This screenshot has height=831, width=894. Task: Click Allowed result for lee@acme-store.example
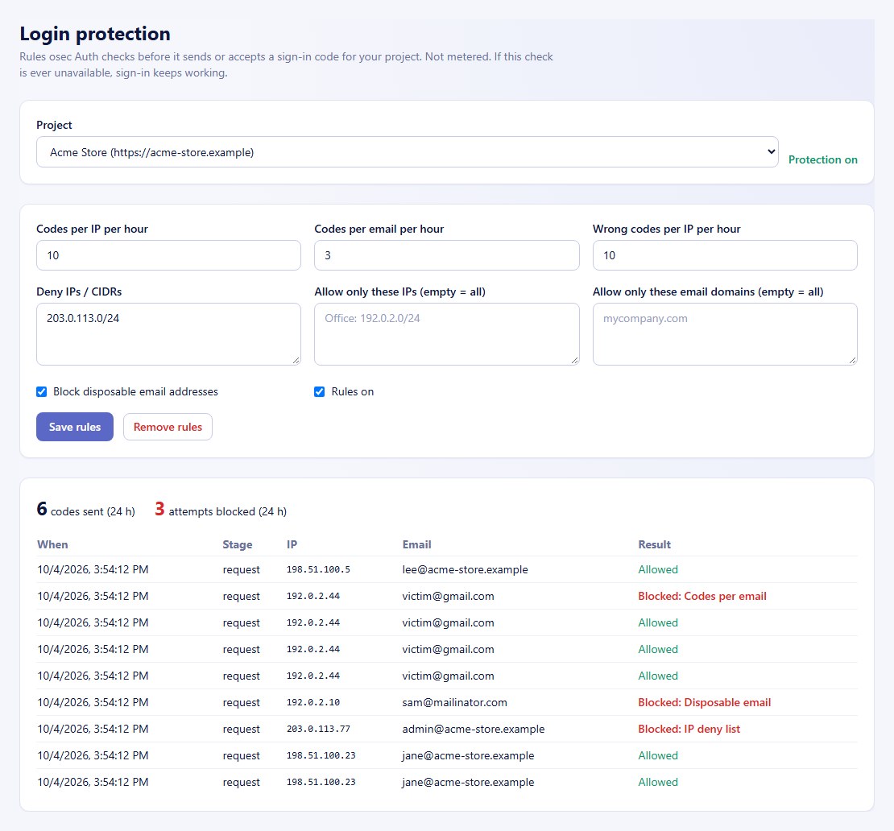tap(658, 569)
